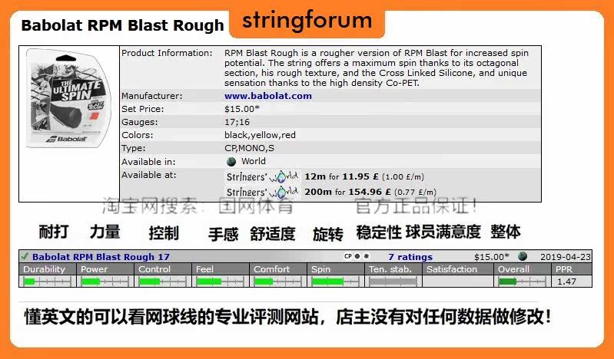Click the Control column header
This screenshot has width=614, height=359.
(163, 269)
